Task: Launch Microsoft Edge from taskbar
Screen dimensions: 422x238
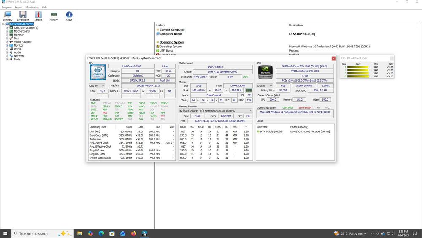Action: click(x=101, y=233)
